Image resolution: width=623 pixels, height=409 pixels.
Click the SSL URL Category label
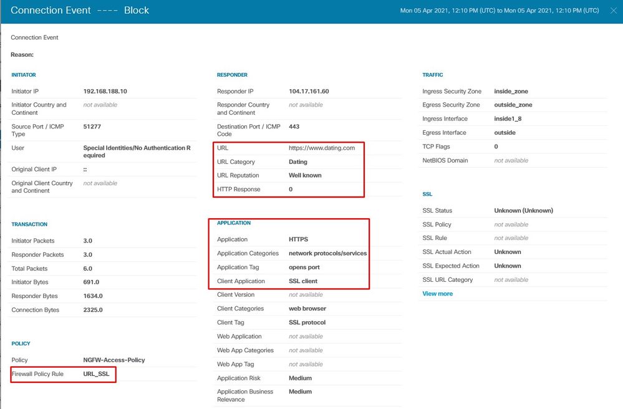(x=447, y=279)
